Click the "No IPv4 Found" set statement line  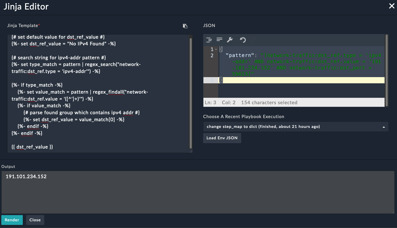(x=64, y=44)
